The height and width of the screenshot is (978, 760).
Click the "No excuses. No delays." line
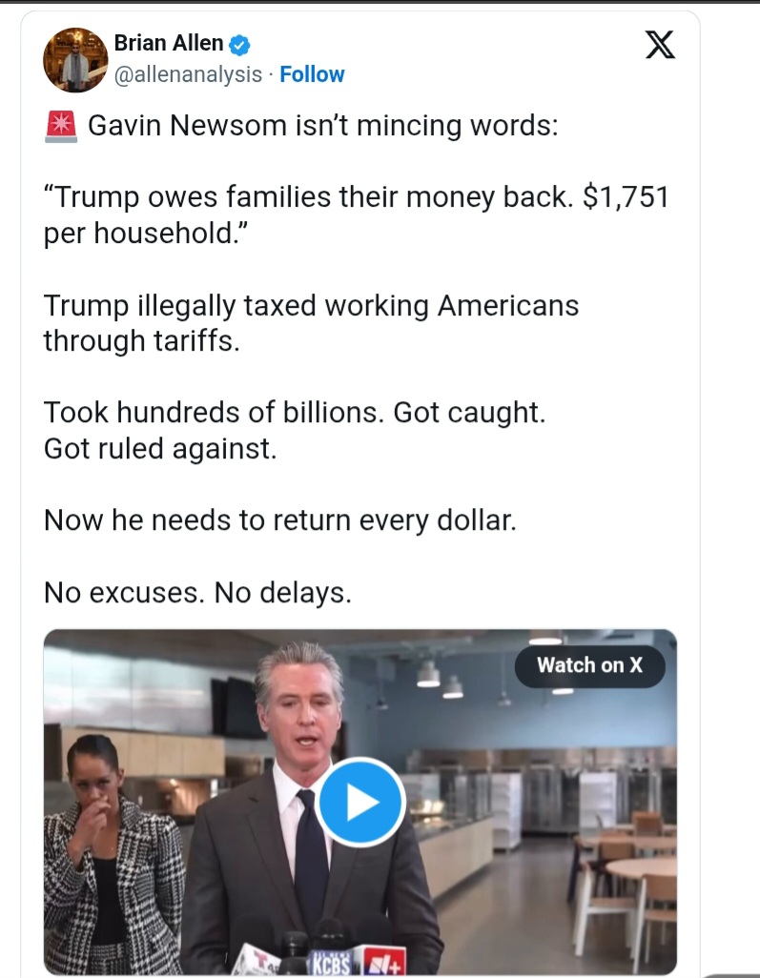point(197,593)
